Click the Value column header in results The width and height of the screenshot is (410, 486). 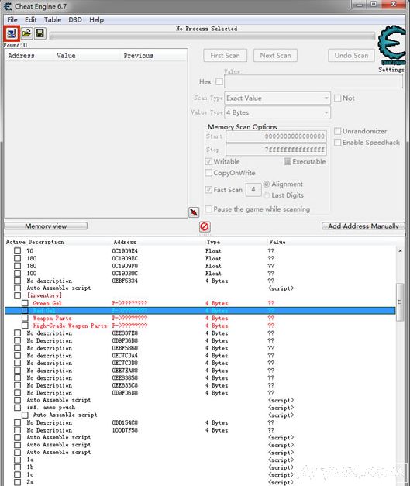click(x=66, y=56)
